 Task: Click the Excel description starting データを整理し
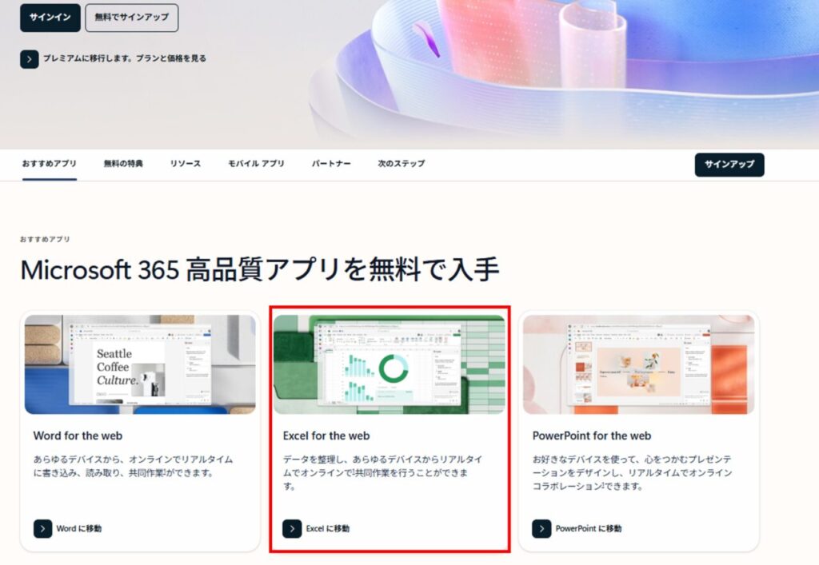point(383,472)
